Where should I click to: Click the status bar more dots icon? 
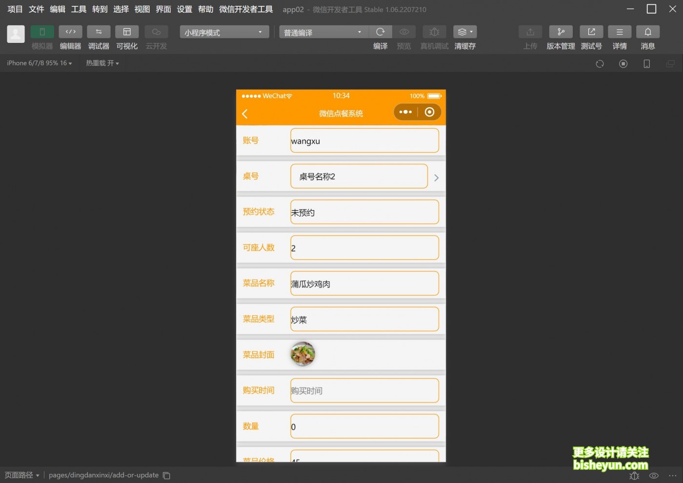tap(673, 476)
